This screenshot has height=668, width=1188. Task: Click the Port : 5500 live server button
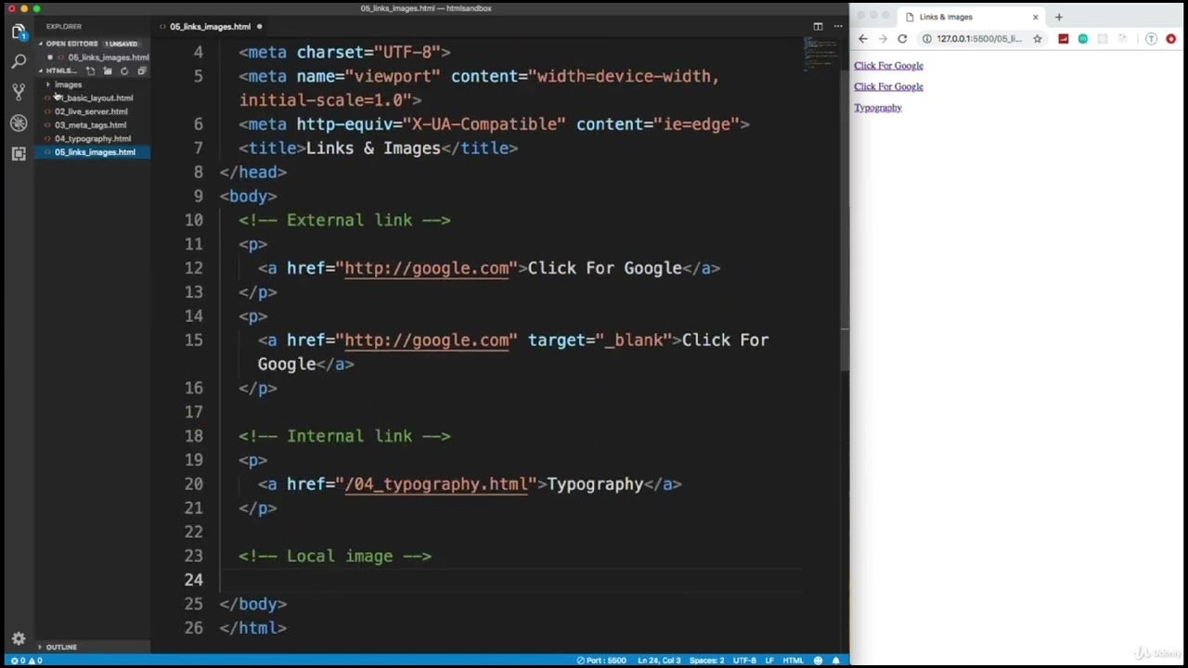[601, 661]
